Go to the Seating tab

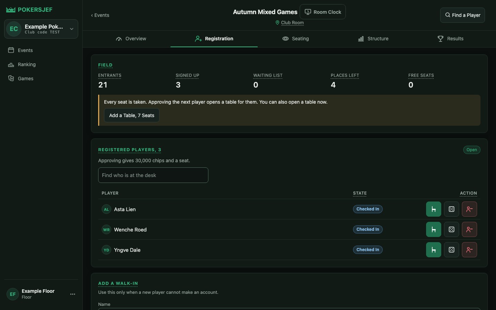pos(296,39)
